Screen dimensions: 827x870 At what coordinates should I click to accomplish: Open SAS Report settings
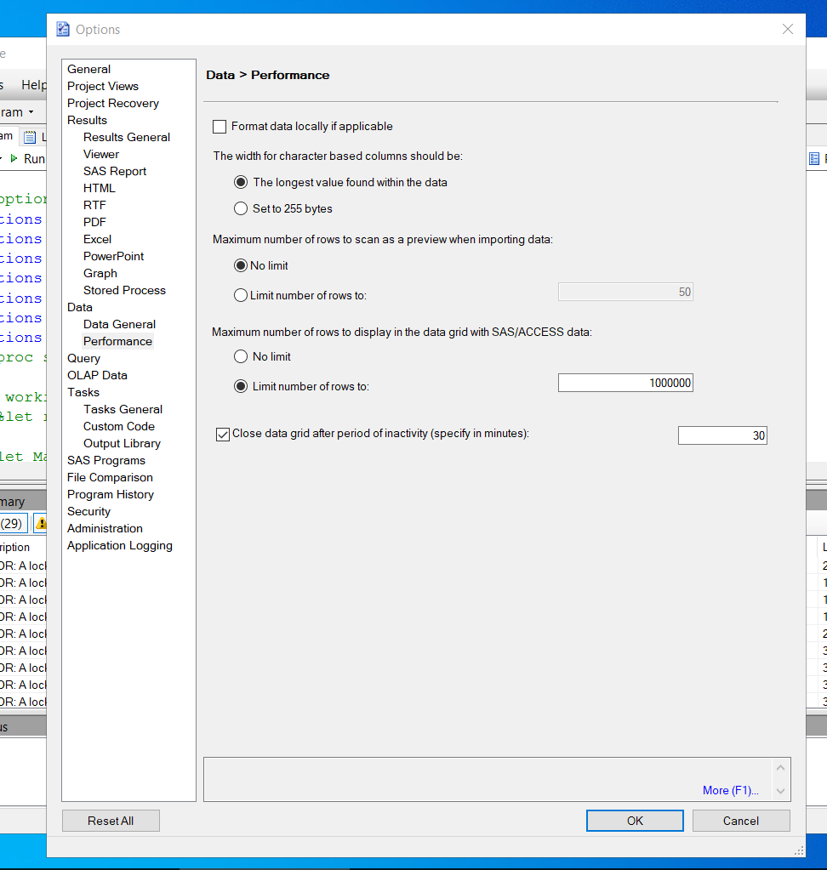pos(115,171)
